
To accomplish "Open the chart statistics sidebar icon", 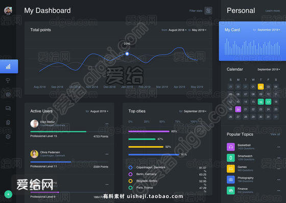I will point(8,66).
